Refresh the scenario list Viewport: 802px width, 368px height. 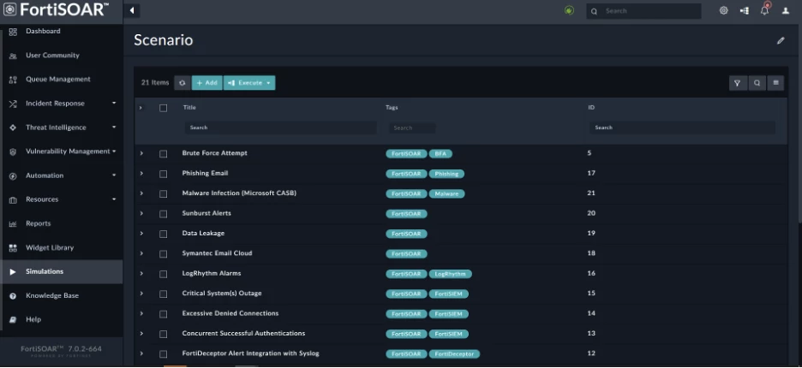(x=183, y=83)
